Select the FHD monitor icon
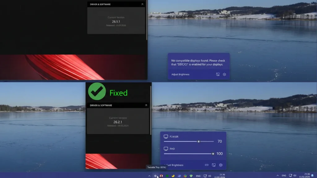This screenshot has width=317, height=178. click(x=166, y=149)
